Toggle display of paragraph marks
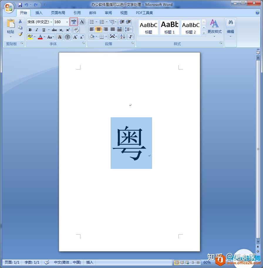Image resolution: width=263 pixels, height=268 pixels. point(130,37)
